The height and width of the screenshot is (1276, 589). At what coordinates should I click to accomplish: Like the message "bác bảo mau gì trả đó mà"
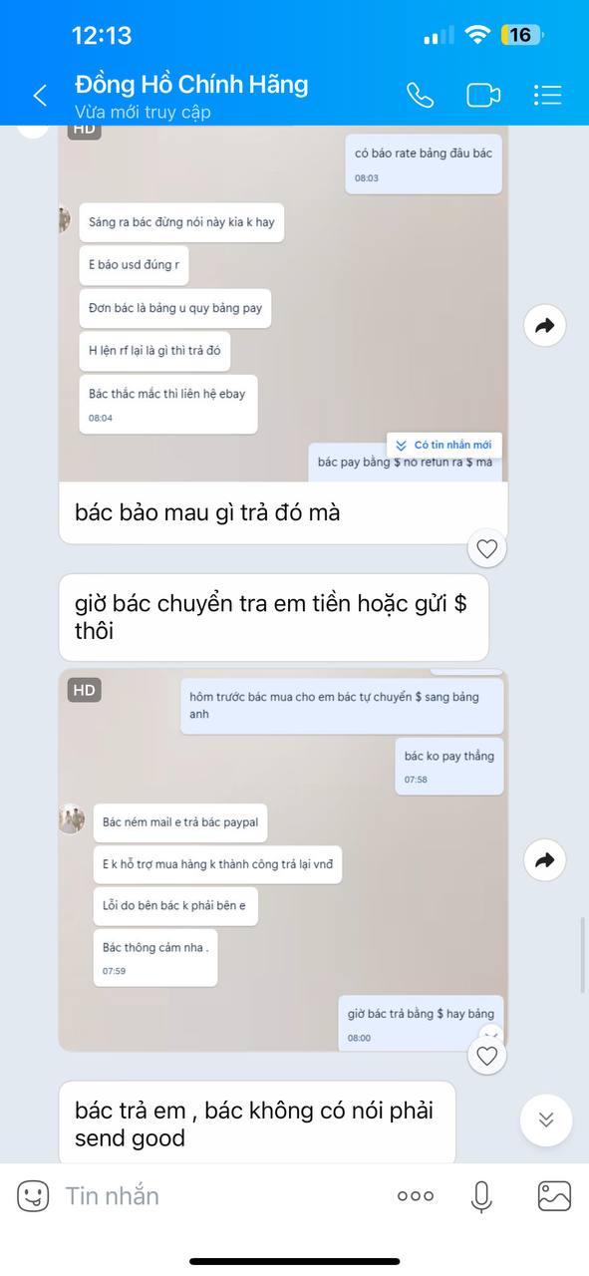pyautogui.click(x=487, y=548)
